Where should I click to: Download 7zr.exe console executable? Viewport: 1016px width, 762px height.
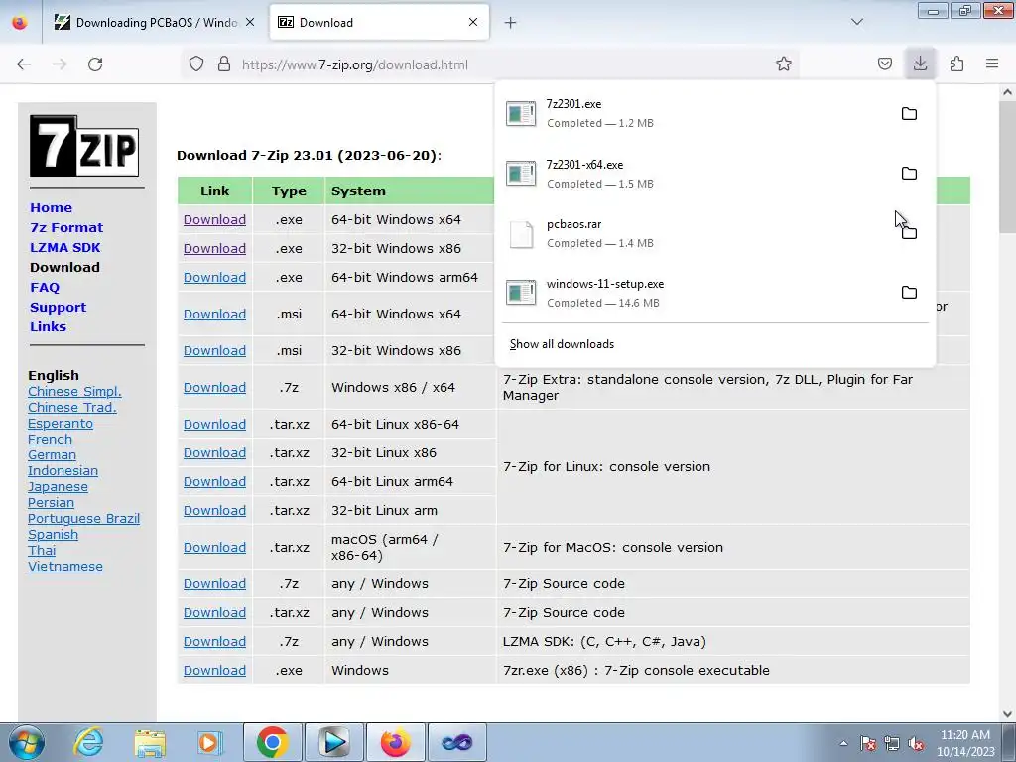pos(214,670)
